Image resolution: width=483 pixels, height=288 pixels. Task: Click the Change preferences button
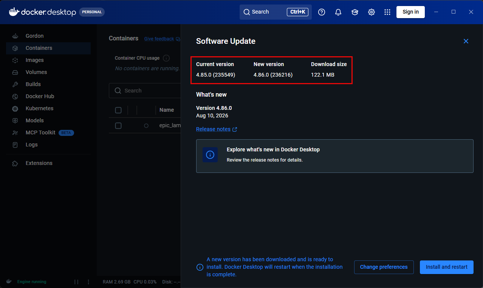click(384, 267)
